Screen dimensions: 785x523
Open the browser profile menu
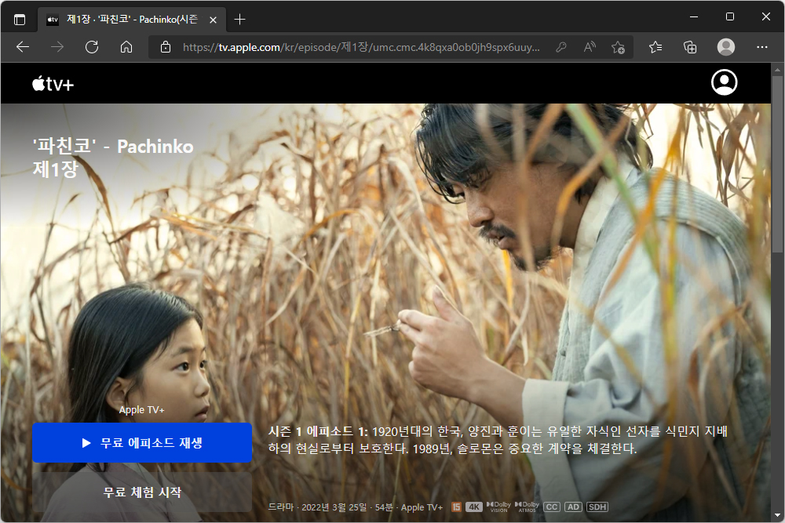pos(725,47)
